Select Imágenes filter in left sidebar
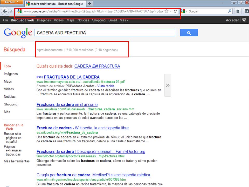The width and height of the screenshot is (249, 187). [x=11, y=74]
